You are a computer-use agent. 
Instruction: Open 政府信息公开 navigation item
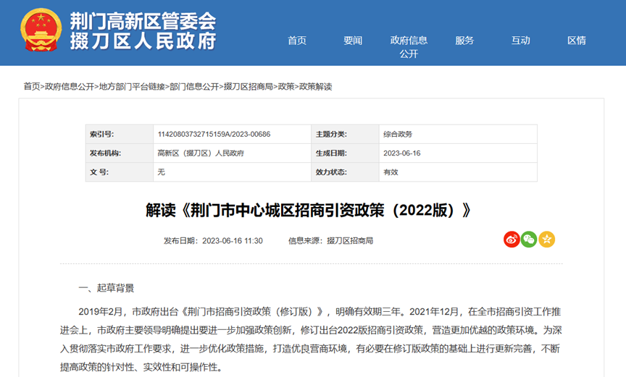point(409,46)
